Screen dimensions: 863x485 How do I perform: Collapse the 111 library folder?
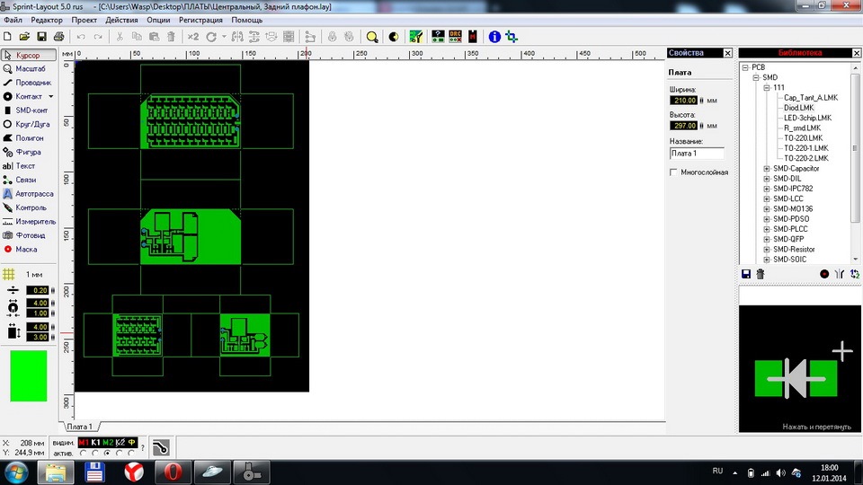coord(767,87)
